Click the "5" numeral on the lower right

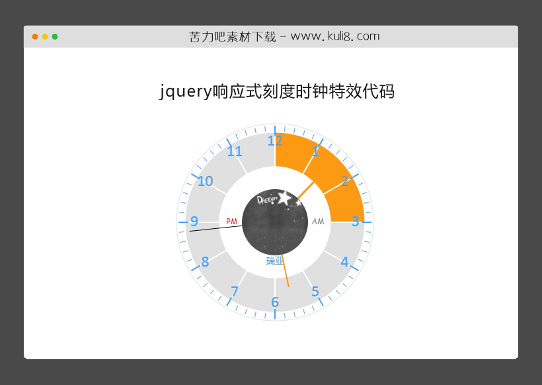tap(315, 291)
